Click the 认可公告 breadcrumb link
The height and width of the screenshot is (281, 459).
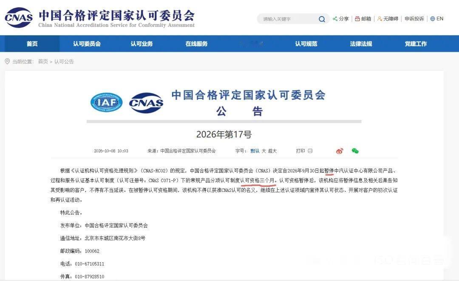point(64,62)
